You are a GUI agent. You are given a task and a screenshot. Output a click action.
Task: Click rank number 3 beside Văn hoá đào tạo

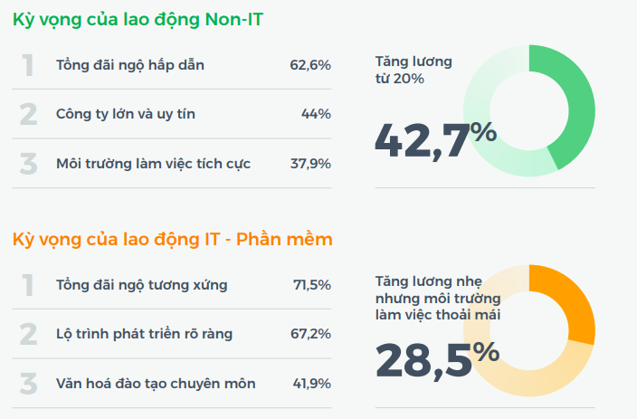click(x=28, y=384)
